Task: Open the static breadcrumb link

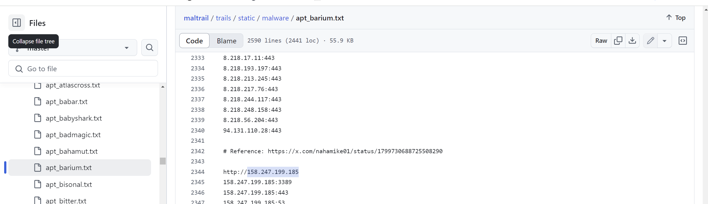Action: click(x=246, y=18)
